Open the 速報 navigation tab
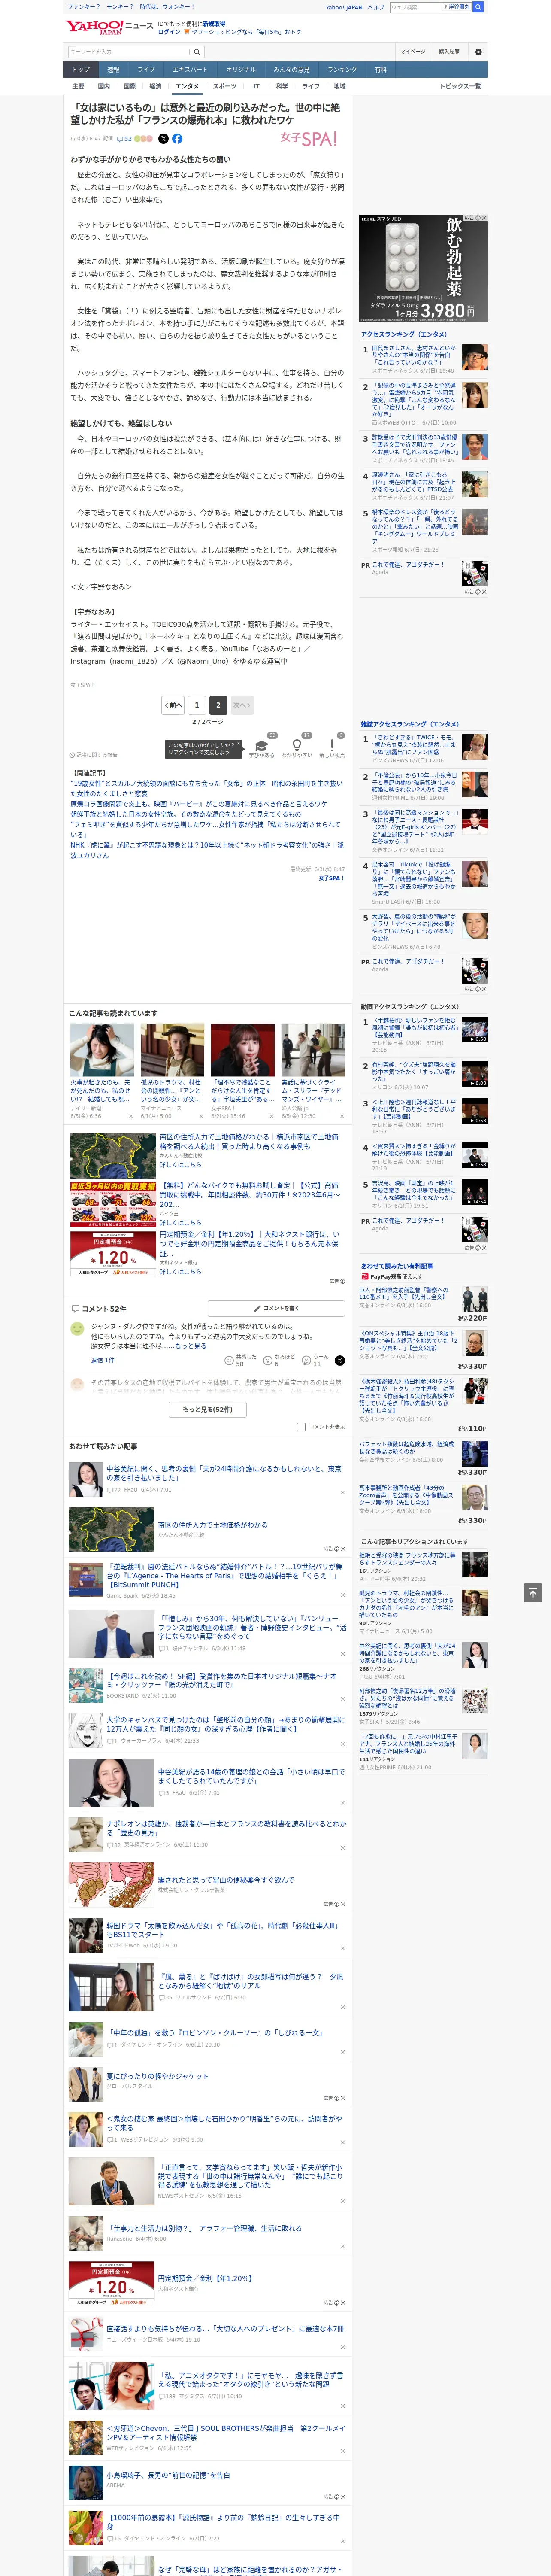551x2576 pixels. pos(113,70)
